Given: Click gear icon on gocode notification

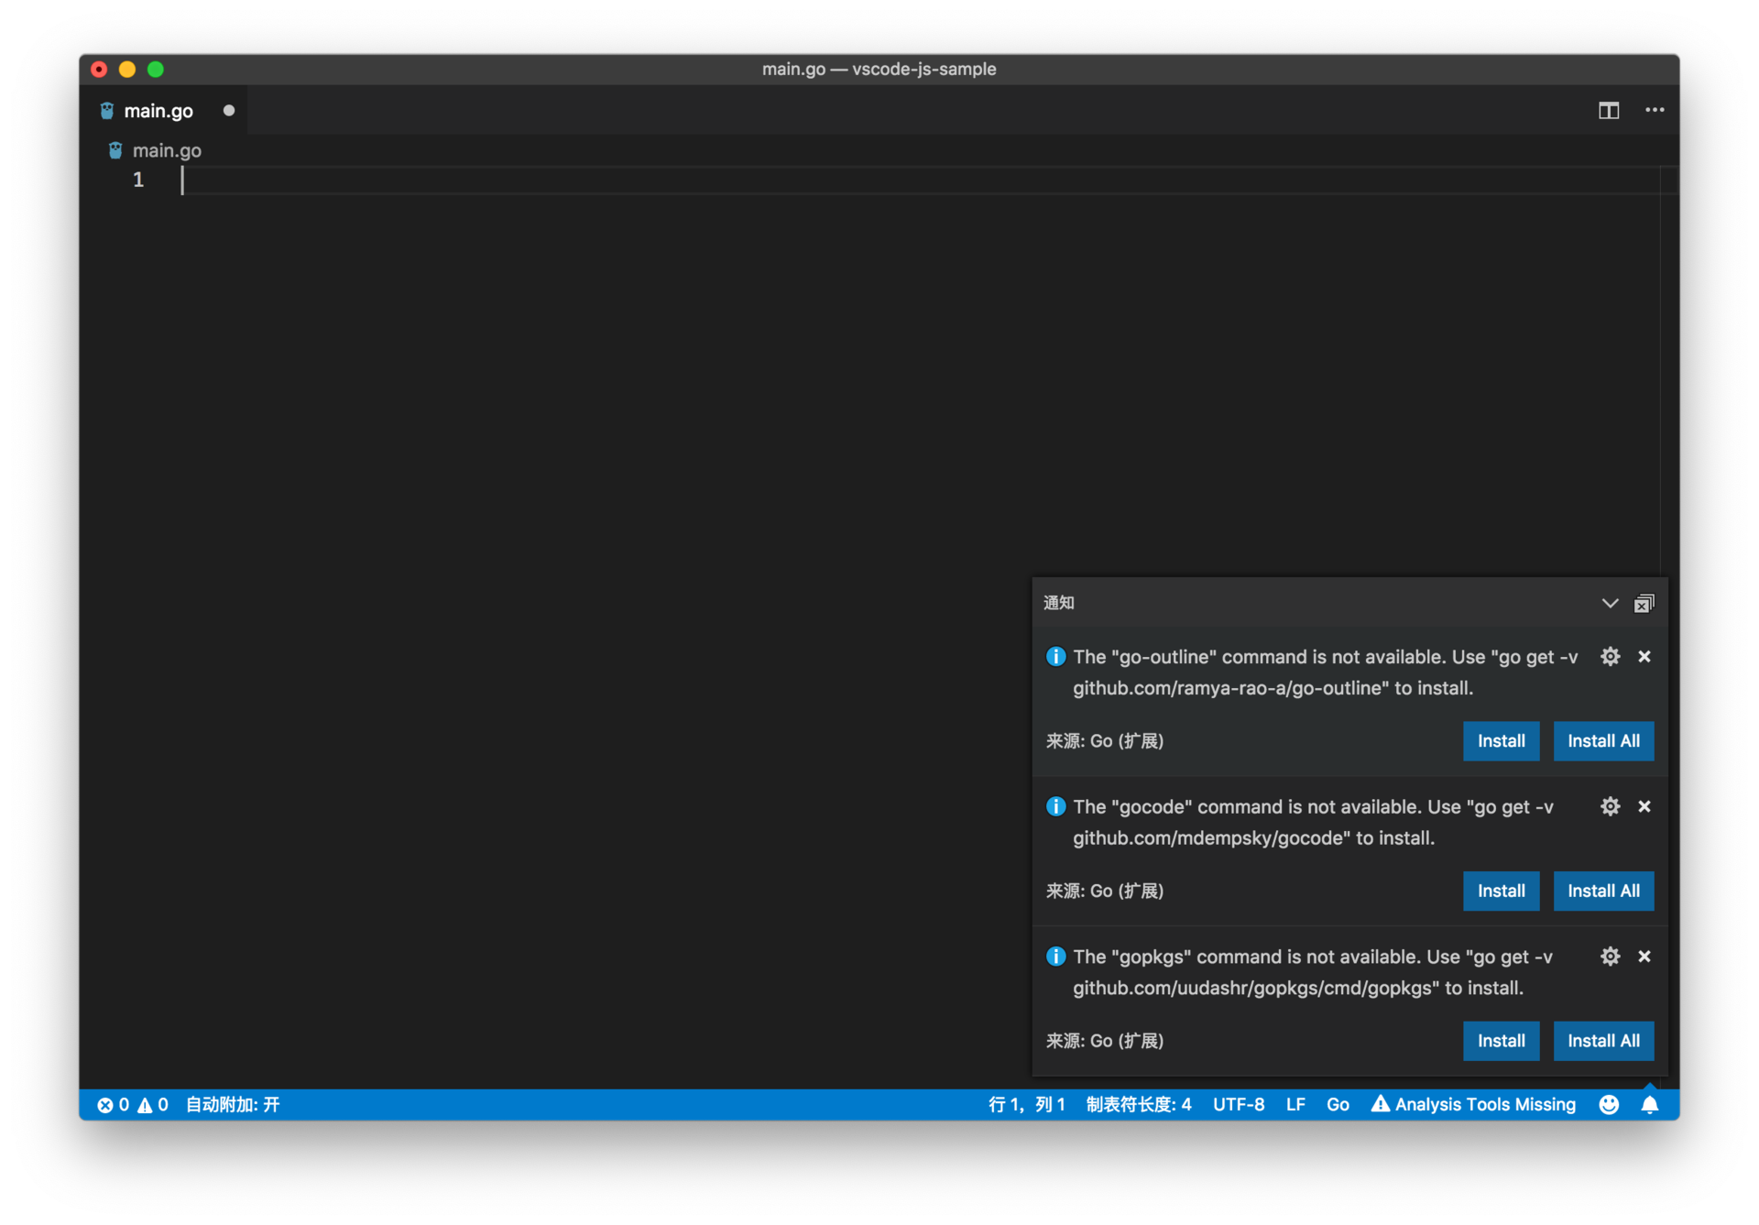Looking at the screenshot, I should point(1610,806).
